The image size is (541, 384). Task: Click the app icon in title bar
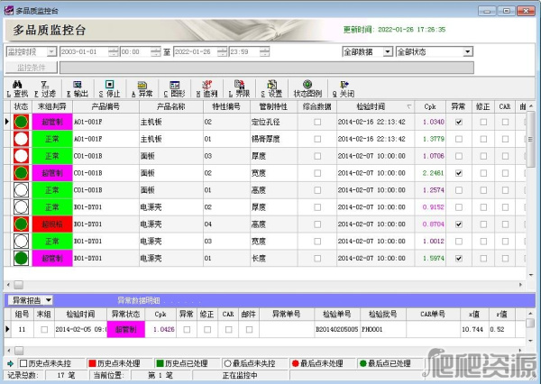pos(9,10)
